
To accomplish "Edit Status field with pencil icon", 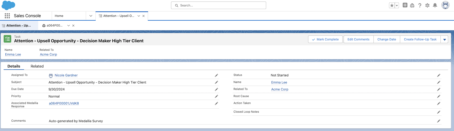I will pos(439,75).
